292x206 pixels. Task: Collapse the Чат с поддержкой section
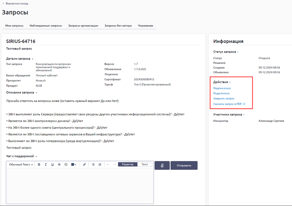22,156
